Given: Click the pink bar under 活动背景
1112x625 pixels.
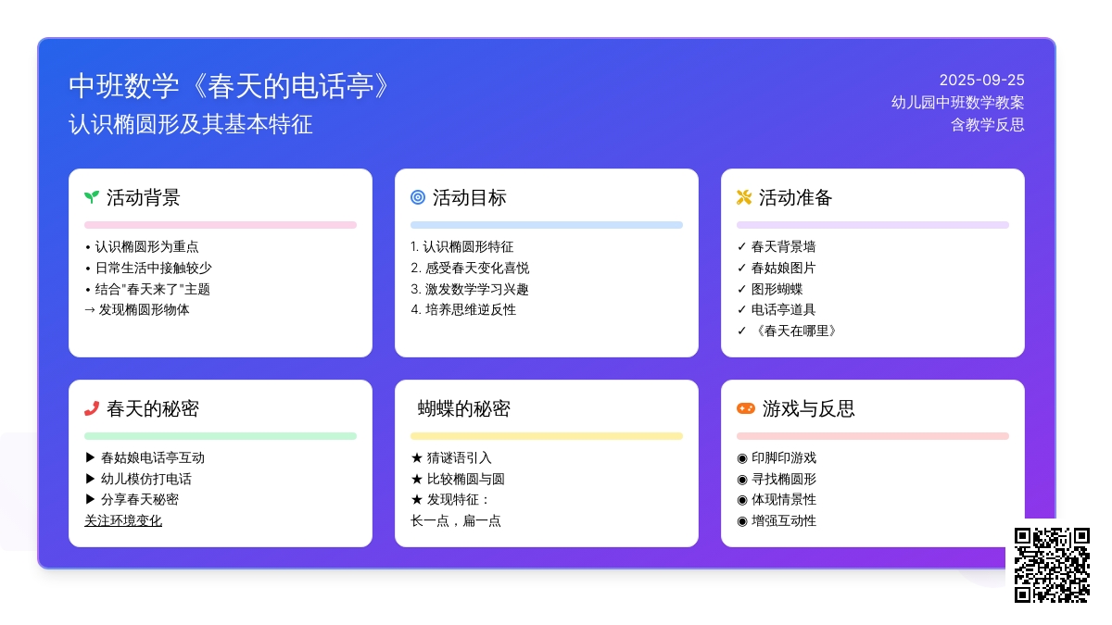Looking at the screenshot, I should [x=221, y=225].
